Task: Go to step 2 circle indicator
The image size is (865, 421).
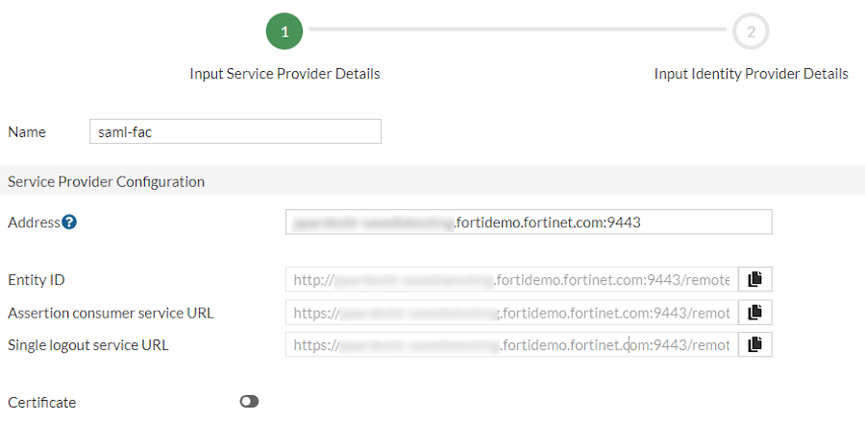Action: click(751, 32)
